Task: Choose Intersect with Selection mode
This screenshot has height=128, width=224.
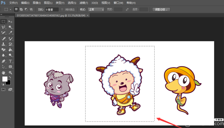Action: click(31, 9)
